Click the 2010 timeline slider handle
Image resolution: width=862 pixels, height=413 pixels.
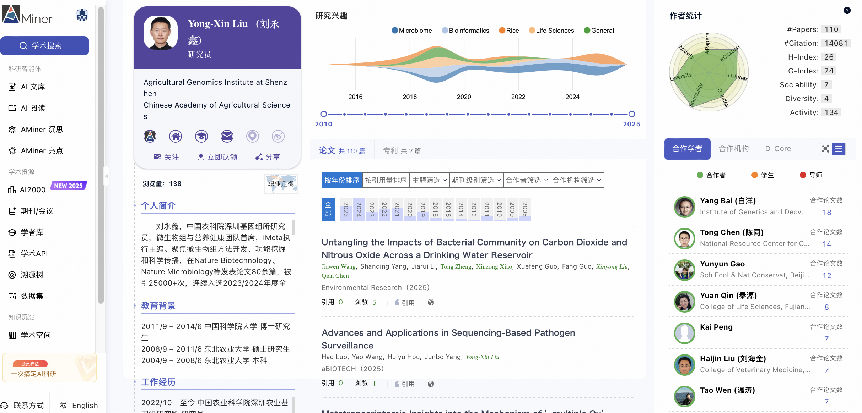[x=324, y=114]
